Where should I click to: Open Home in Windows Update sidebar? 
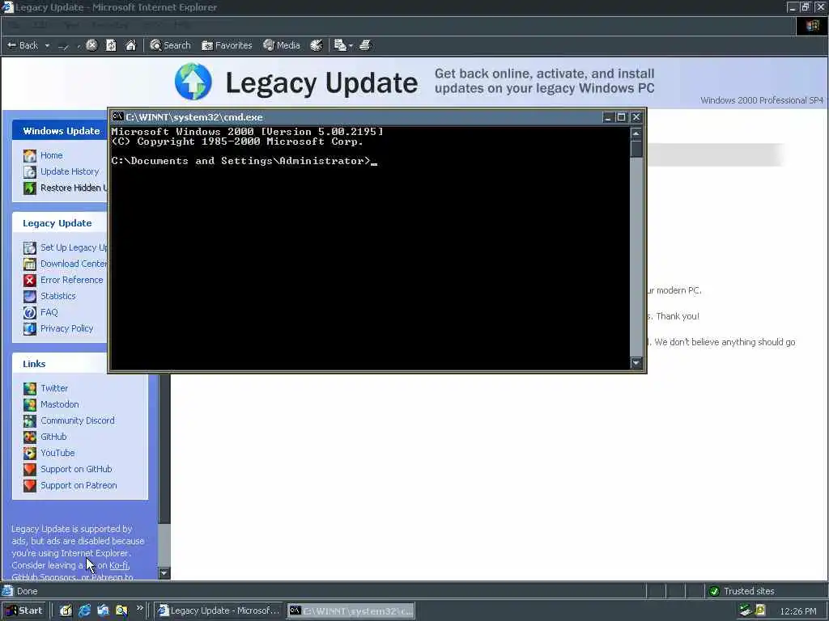point(51,155)
